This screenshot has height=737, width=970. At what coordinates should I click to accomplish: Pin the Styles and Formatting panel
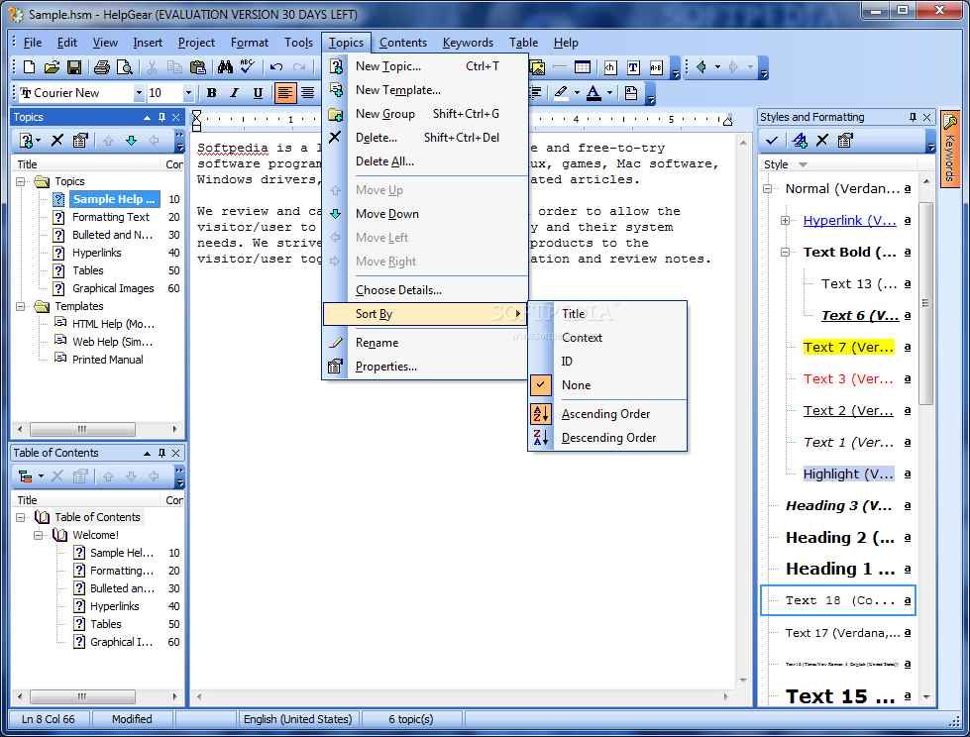[913, 117]
